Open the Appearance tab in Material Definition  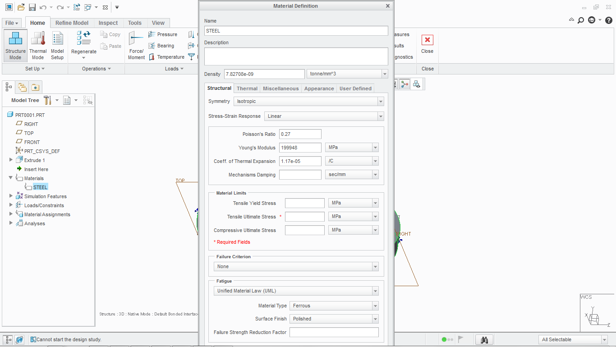click(x=319, y=88)
